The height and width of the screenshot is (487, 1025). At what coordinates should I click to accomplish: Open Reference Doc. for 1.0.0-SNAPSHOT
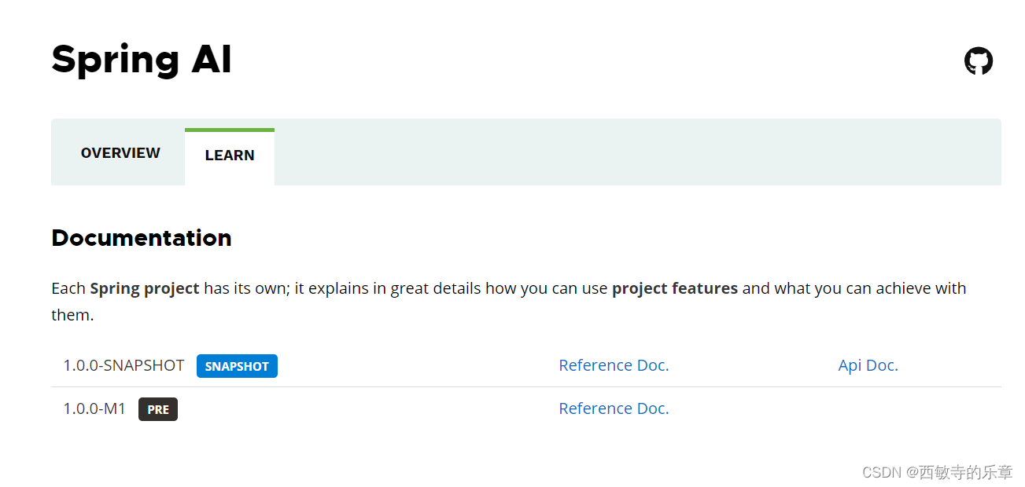(614, 365)
